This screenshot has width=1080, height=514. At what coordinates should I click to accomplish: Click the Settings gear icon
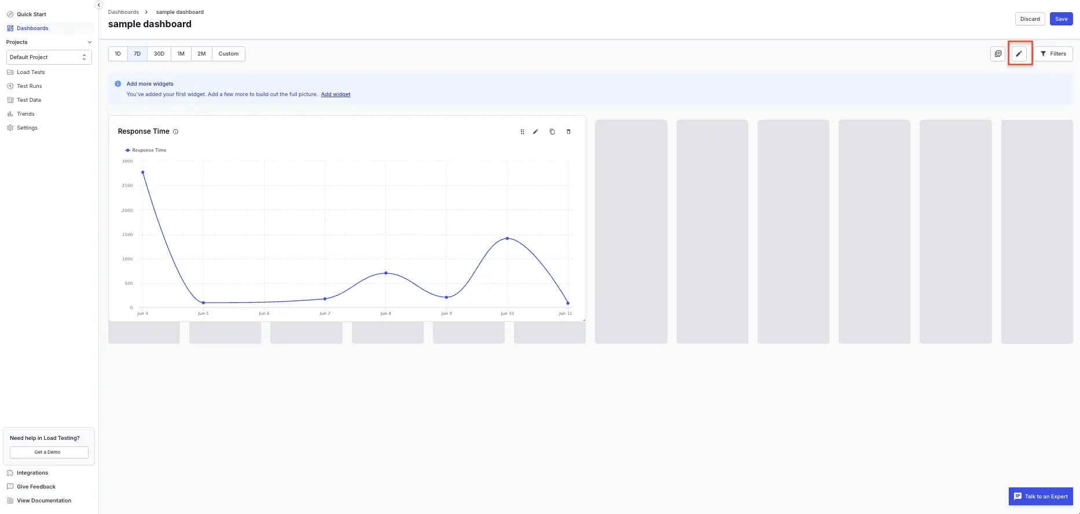[10, 128]
